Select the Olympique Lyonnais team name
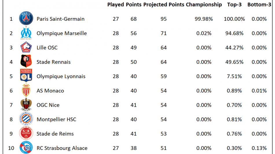This screenshot has height=154, width=275. [61, 76]
